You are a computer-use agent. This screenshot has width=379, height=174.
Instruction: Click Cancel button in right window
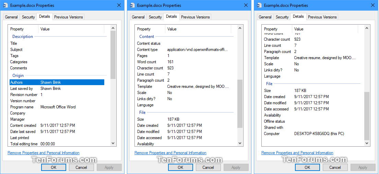335,167
